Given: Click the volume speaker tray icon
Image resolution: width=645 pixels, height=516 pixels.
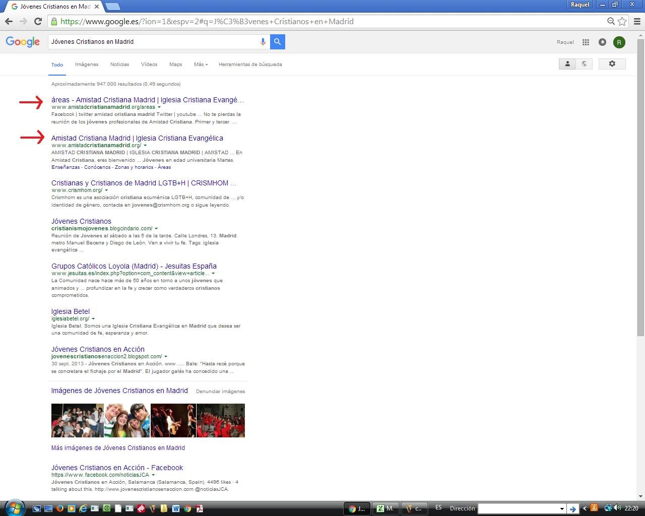Looking at the screenshot, I should click(617, 508).
